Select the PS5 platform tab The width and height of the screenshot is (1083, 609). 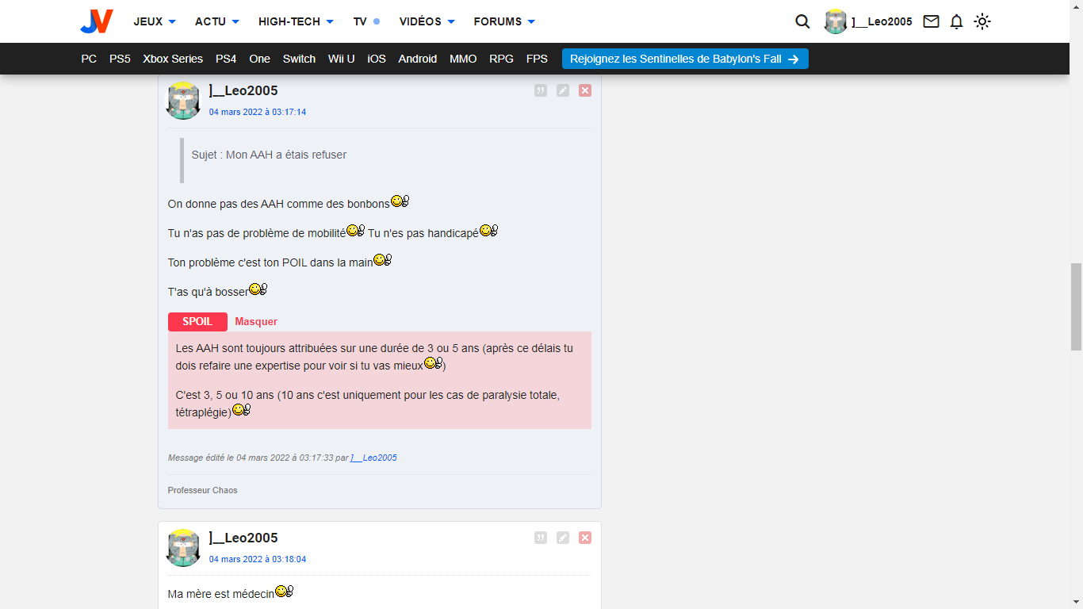[120, 59]
